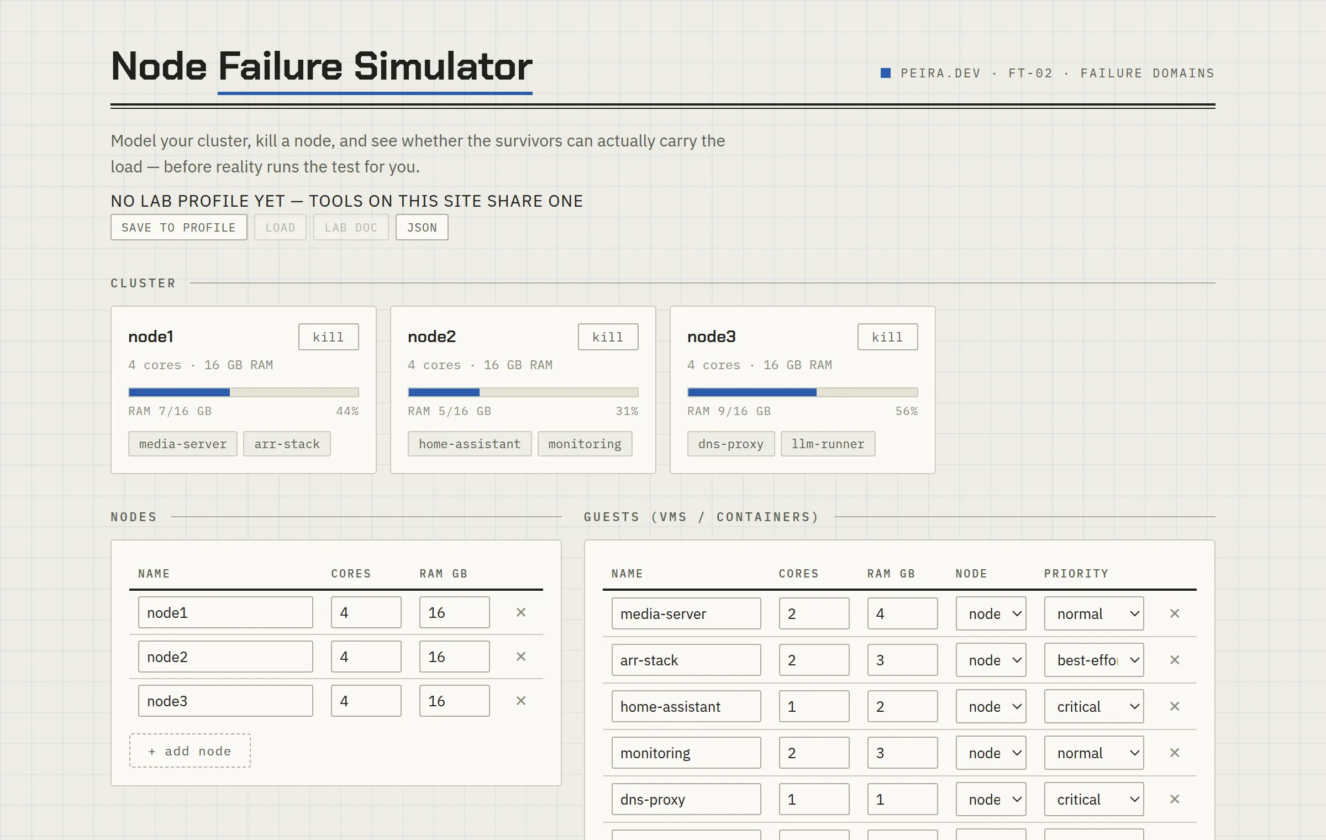The width and height of the screenshot is (1326, 840).
Task: Open node dropdown for monitoring
Action: click(x=991, y=753)
